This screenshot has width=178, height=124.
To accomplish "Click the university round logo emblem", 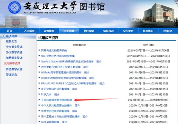I will coord(14,7).
